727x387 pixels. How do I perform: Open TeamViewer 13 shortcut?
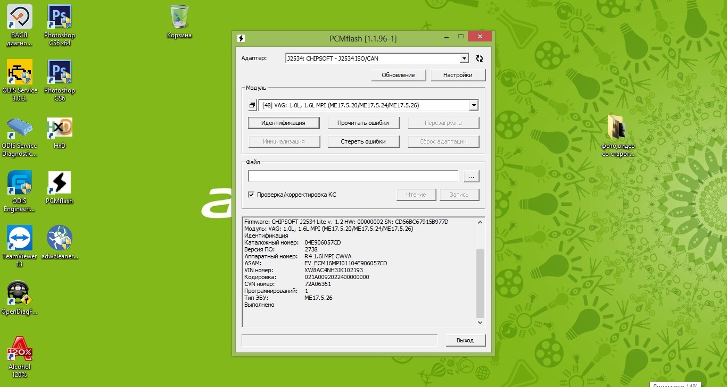(x=19, y=246)
